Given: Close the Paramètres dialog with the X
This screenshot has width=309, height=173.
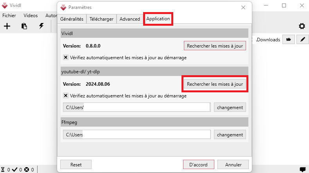Looking at the screenshot, I should [243, 7].
